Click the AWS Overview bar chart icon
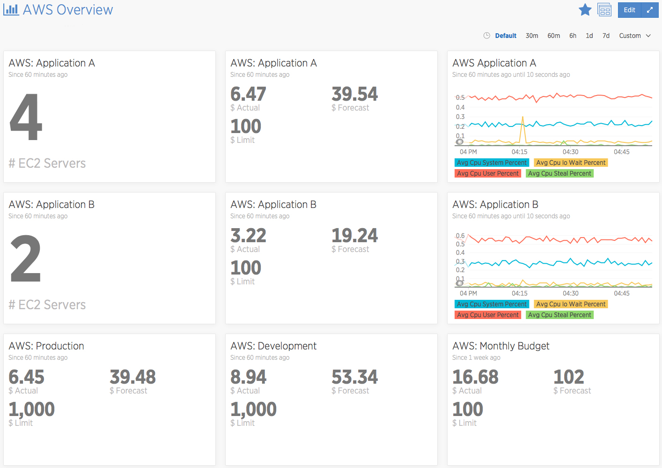The width and height of the screenshot is (662, 468). coord(11,9)
